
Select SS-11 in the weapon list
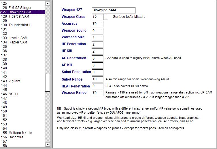click(x=13, y=94)
